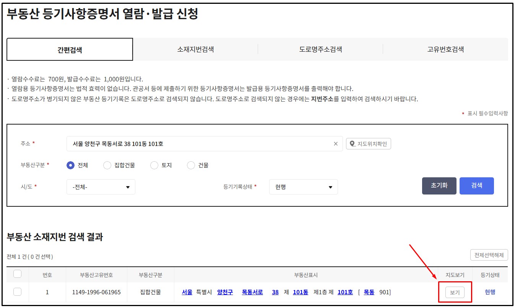515x308 pixels.
Task: Open the 등기기록상태 dropdown showing 현행
Action: pyautogui.click(x=303, y=186)
